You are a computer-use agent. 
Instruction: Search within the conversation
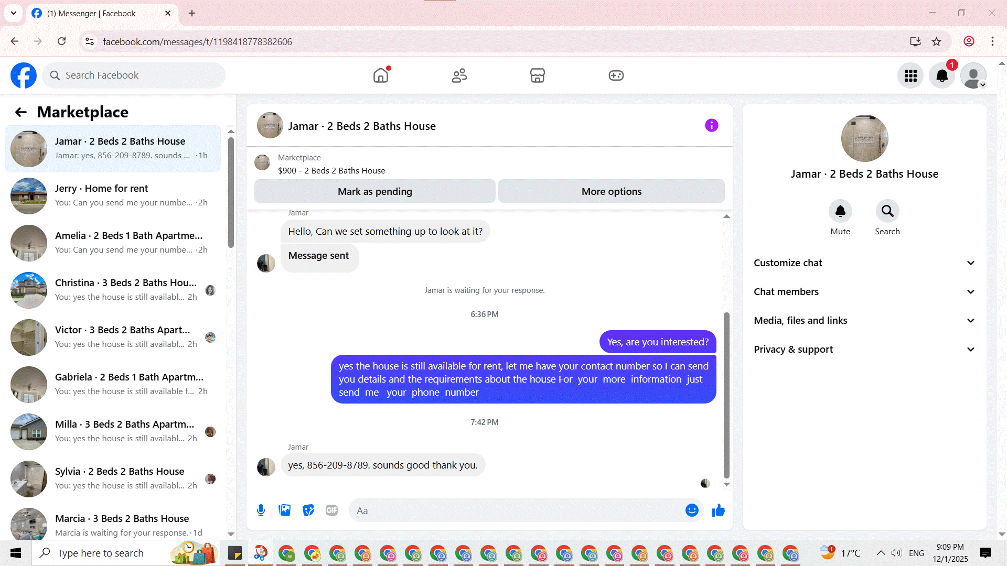(887, 211)
